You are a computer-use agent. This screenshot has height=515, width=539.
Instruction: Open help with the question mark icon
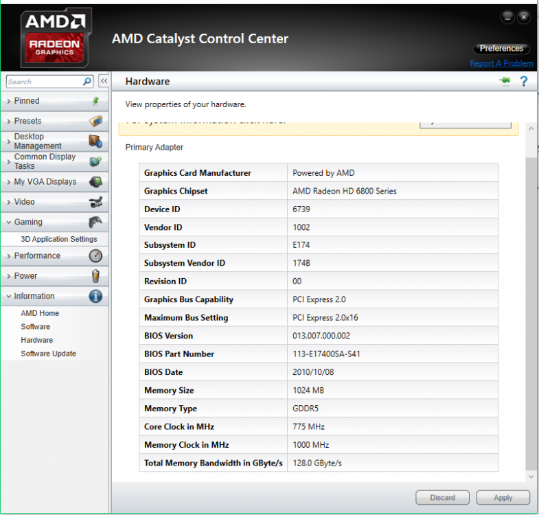click(524, 81)
